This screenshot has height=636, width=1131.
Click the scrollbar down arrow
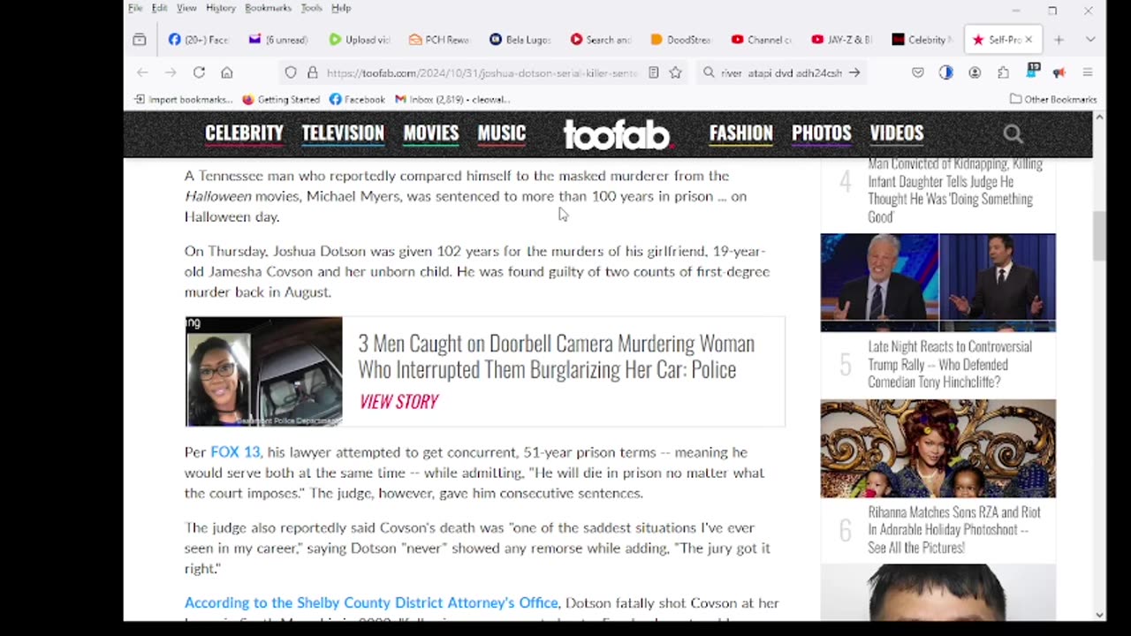[1099, 615]
